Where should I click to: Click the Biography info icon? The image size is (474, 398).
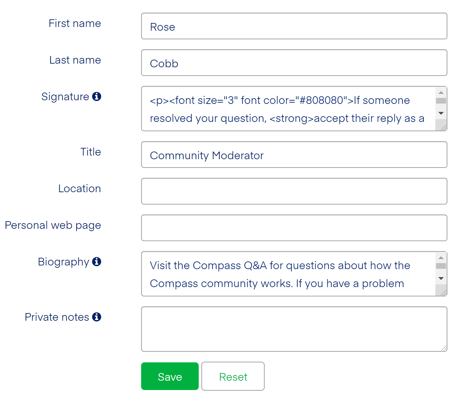click(x=97, y=262)
